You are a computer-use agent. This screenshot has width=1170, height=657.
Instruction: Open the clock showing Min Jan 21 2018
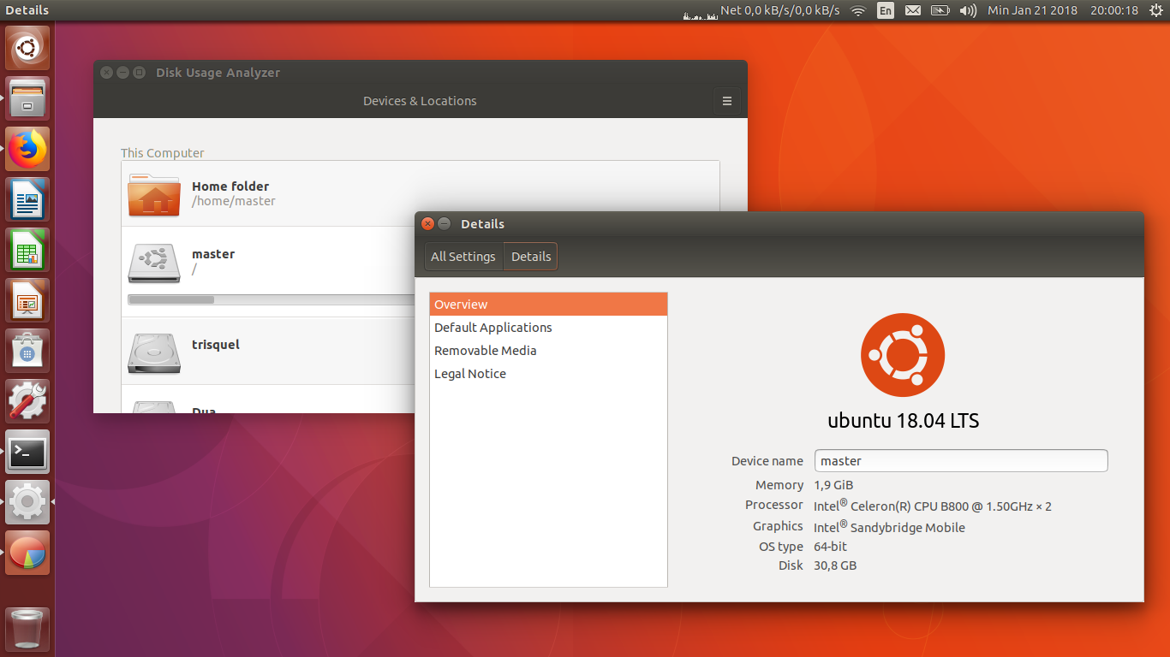[x=1062, y=10]
